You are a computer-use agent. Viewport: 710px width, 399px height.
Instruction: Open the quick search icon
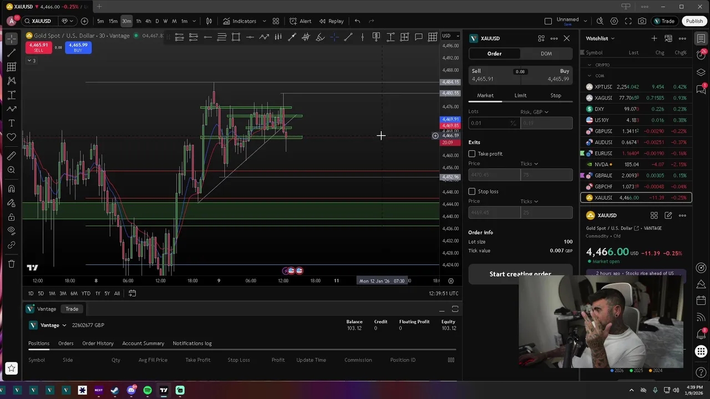(600, 21)
